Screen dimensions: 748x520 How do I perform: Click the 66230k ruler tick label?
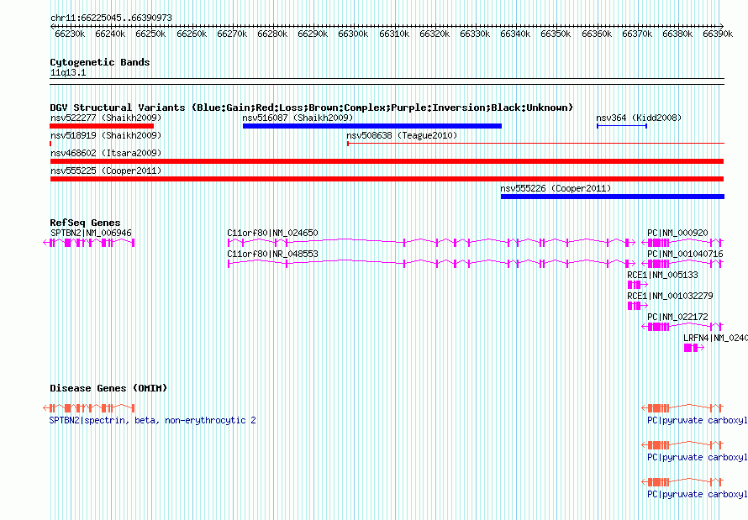pyautogui.click(x=70, y=34)
